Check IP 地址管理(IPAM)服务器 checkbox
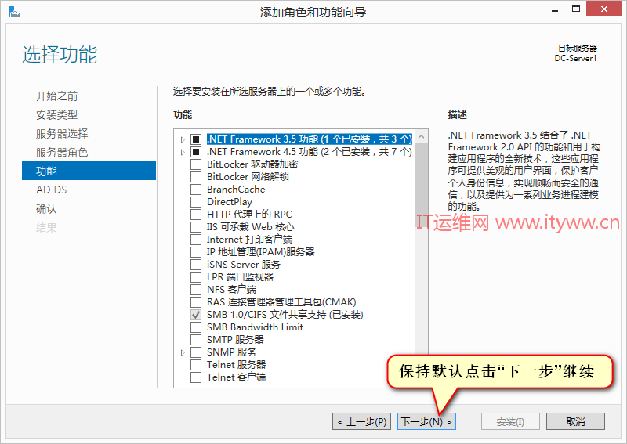The image size is (627, 444). click(196, 252)
